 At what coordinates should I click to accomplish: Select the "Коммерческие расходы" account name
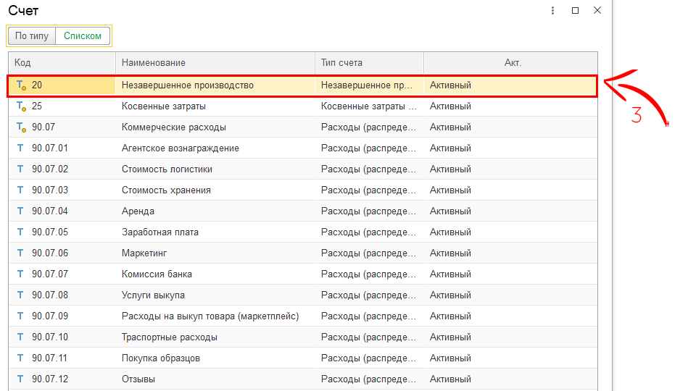pyautogui.click(x=174, y=127)
